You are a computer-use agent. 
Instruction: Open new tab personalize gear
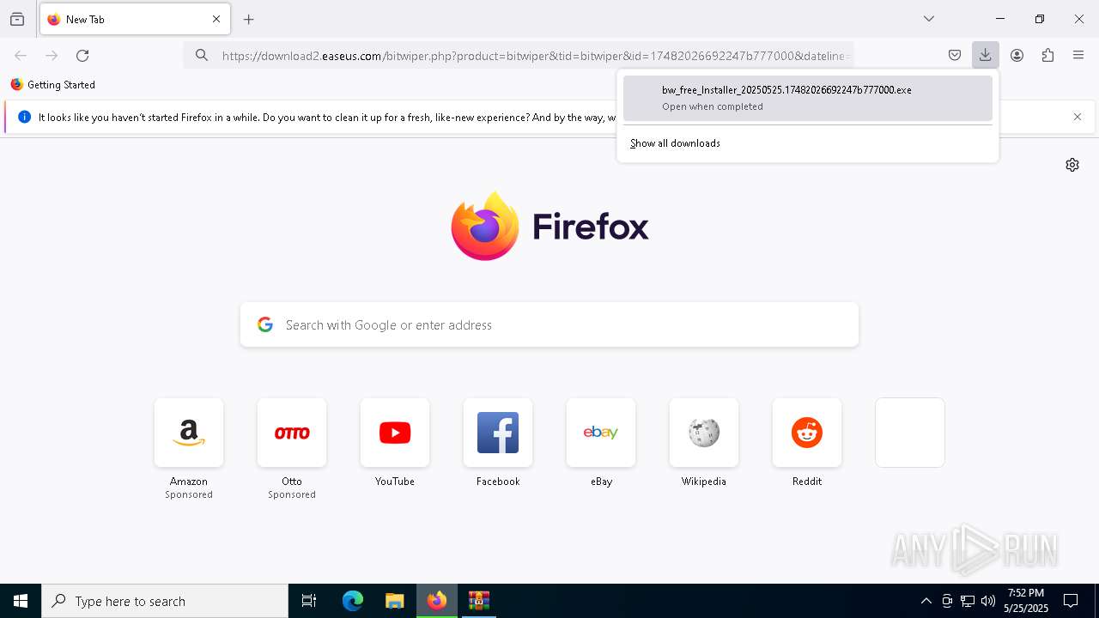1072,165
